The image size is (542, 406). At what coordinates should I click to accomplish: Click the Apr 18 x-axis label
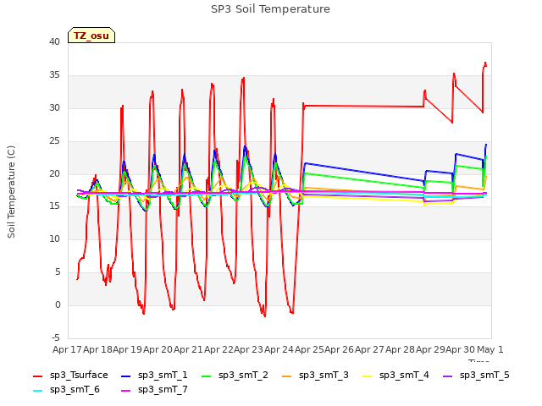tap(97, 349)
